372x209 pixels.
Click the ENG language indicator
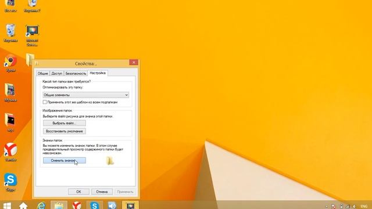(x=364, y=207)
